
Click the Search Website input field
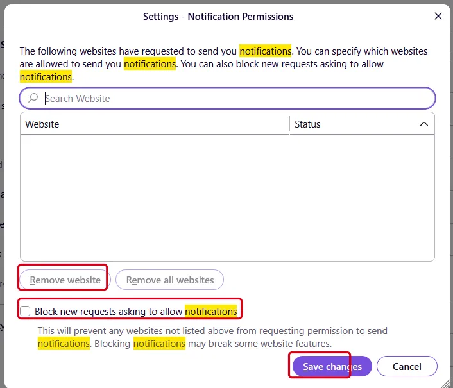tap(227, 99)
